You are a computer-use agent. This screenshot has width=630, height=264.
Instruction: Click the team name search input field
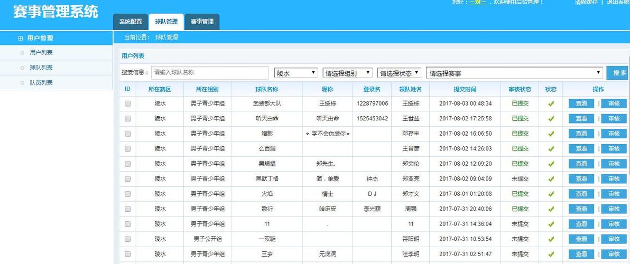tap(210, 73)
